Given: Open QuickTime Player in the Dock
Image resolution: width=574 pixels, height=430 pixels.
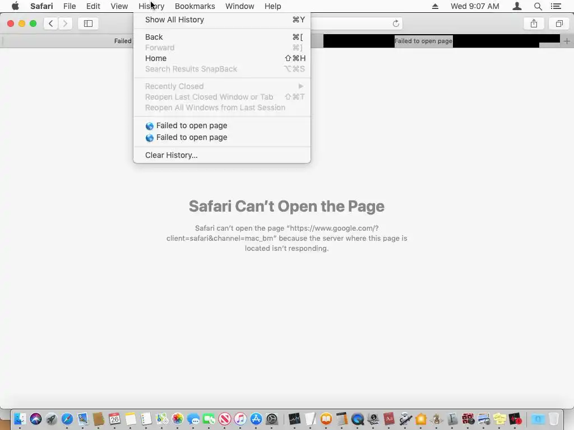Looking at the screenshot, I should click(x=358, y=419).
